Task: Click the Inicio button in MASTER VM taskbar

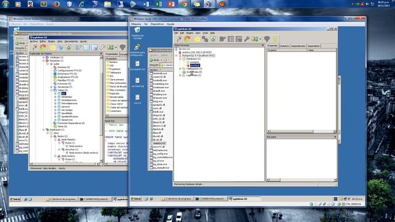Action: click(136, 199)
